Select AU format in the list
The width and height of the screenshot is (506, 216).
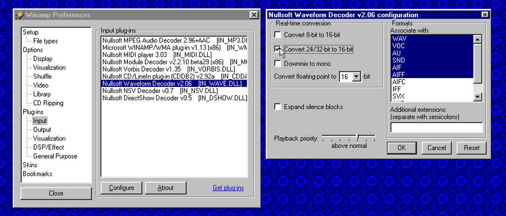coord(432,53)
